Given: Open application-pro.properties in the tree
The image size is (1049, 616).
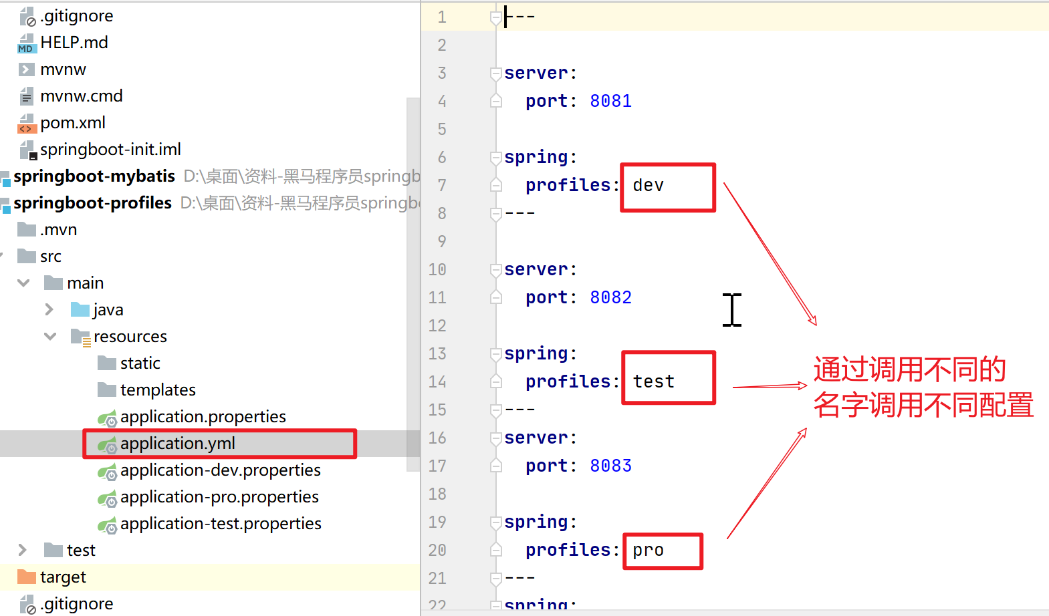Looking at the screenshot, I should pos(219,497).
